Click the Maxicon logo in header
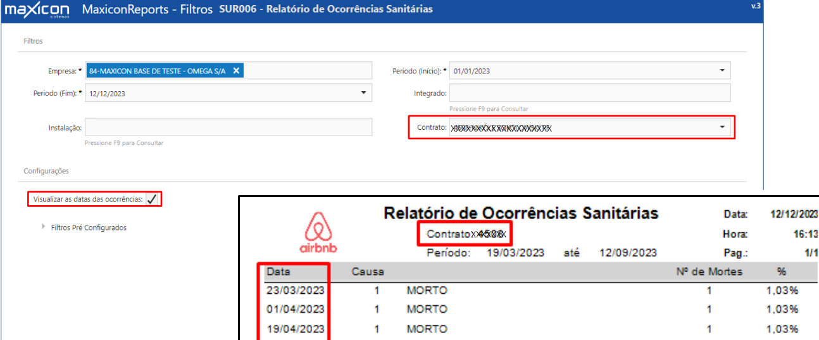Screen dimensions: 819x340 [36, 10]
